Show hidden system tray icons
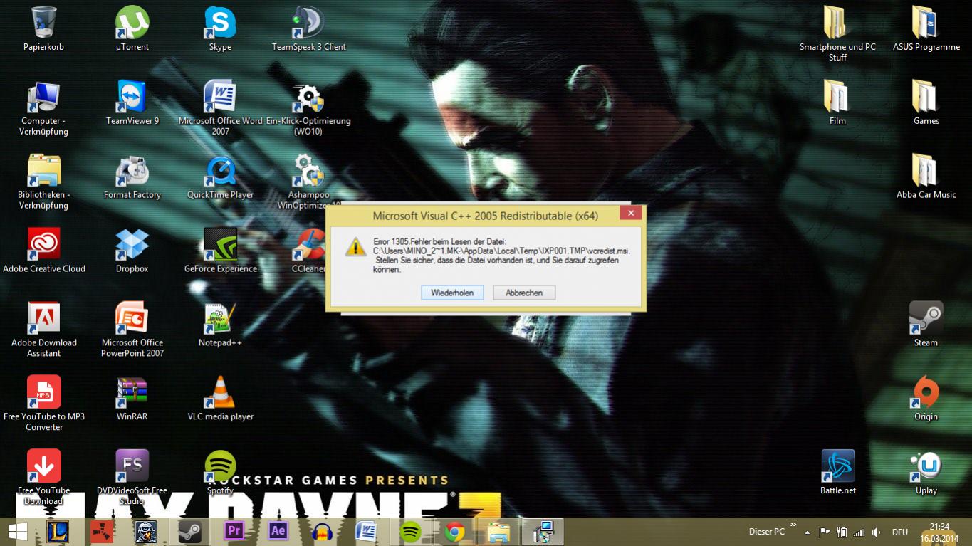Screen dimensions: 972x546 (x=807, y=532)
